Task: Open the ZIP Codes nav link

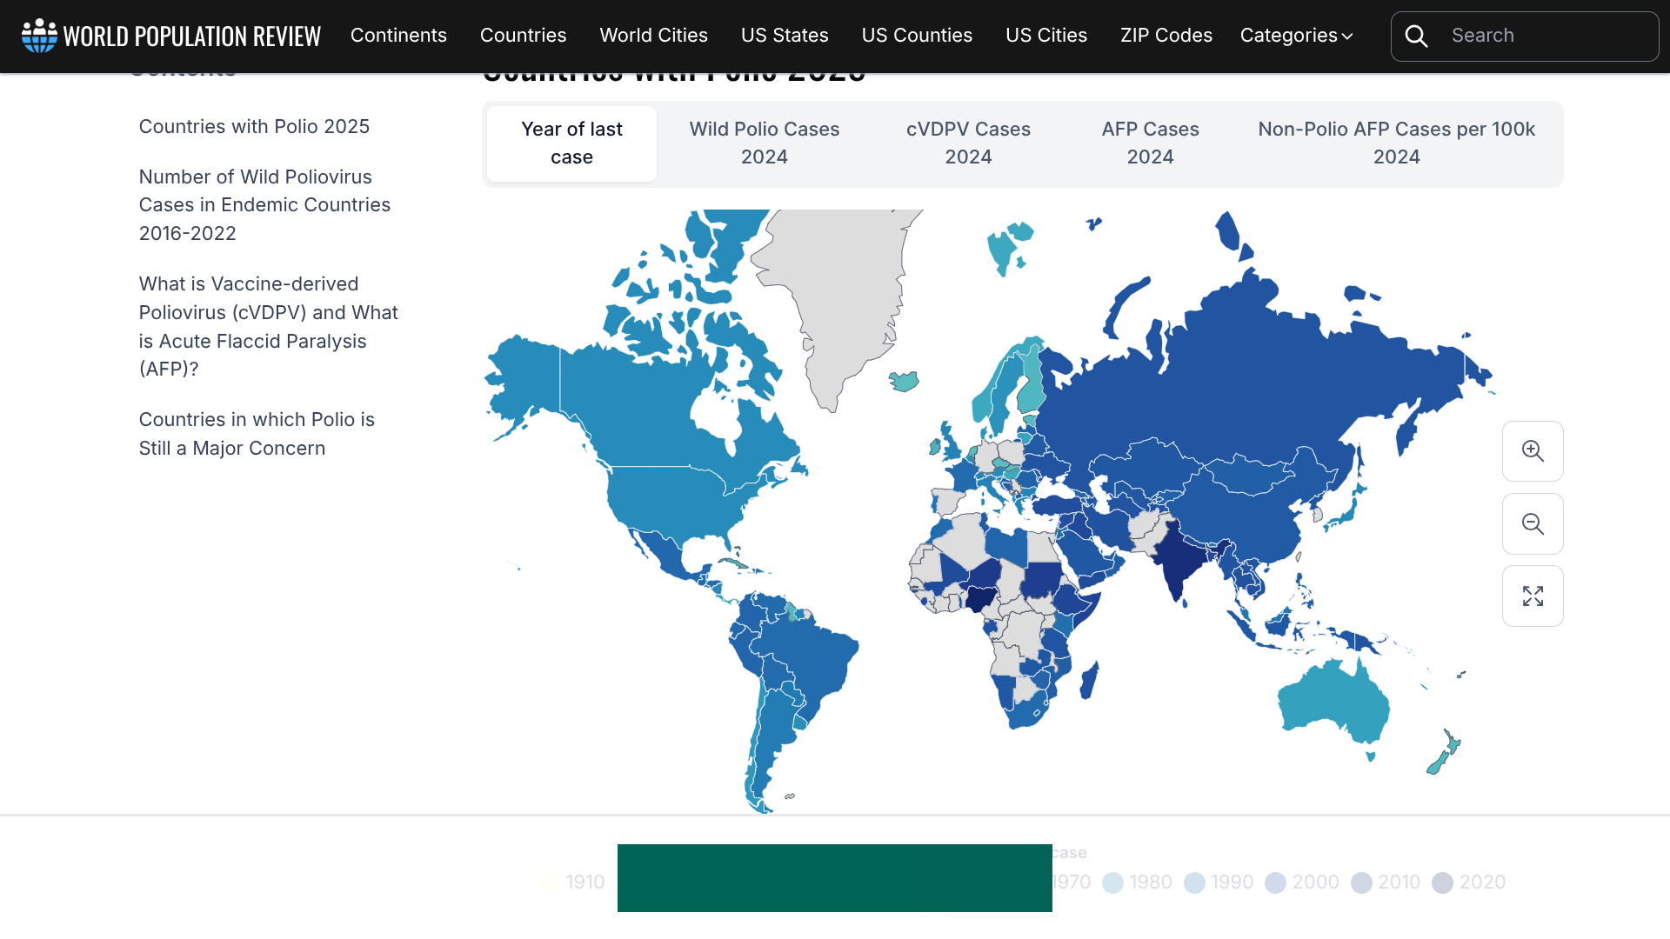Action: pyautogui.click(x=1166, y=36)
